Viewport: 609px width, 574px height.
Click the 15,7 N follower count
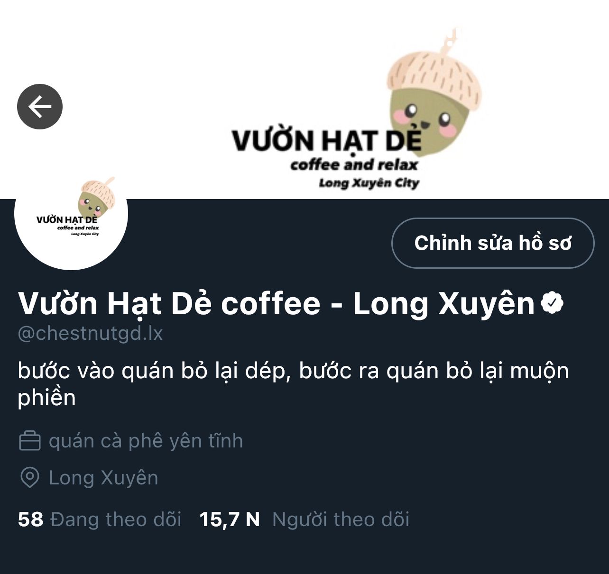click(x=230, y=519)
